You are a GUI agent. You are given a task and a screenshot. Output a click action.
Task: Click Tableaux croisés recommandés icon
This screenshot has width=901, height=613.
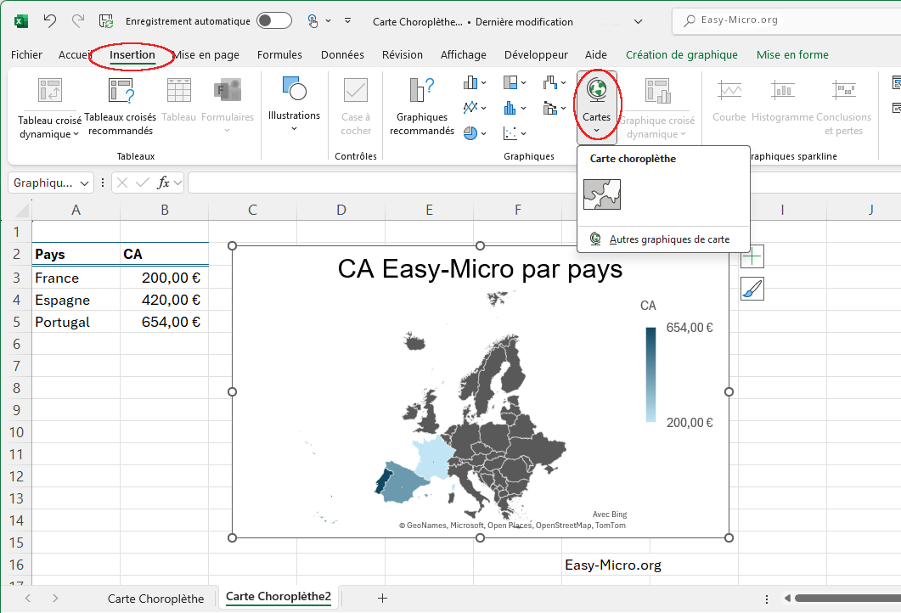pos(121,91)
